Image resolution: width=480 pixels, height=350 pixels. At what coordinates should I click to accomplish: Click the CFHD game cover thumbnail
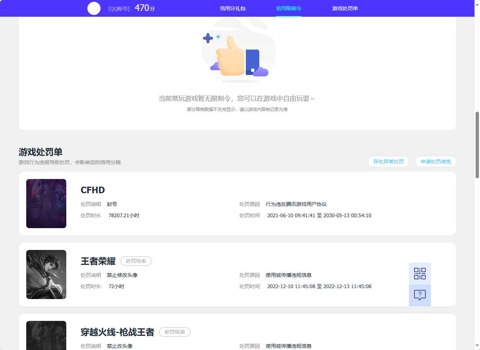(x=46, y=203)
